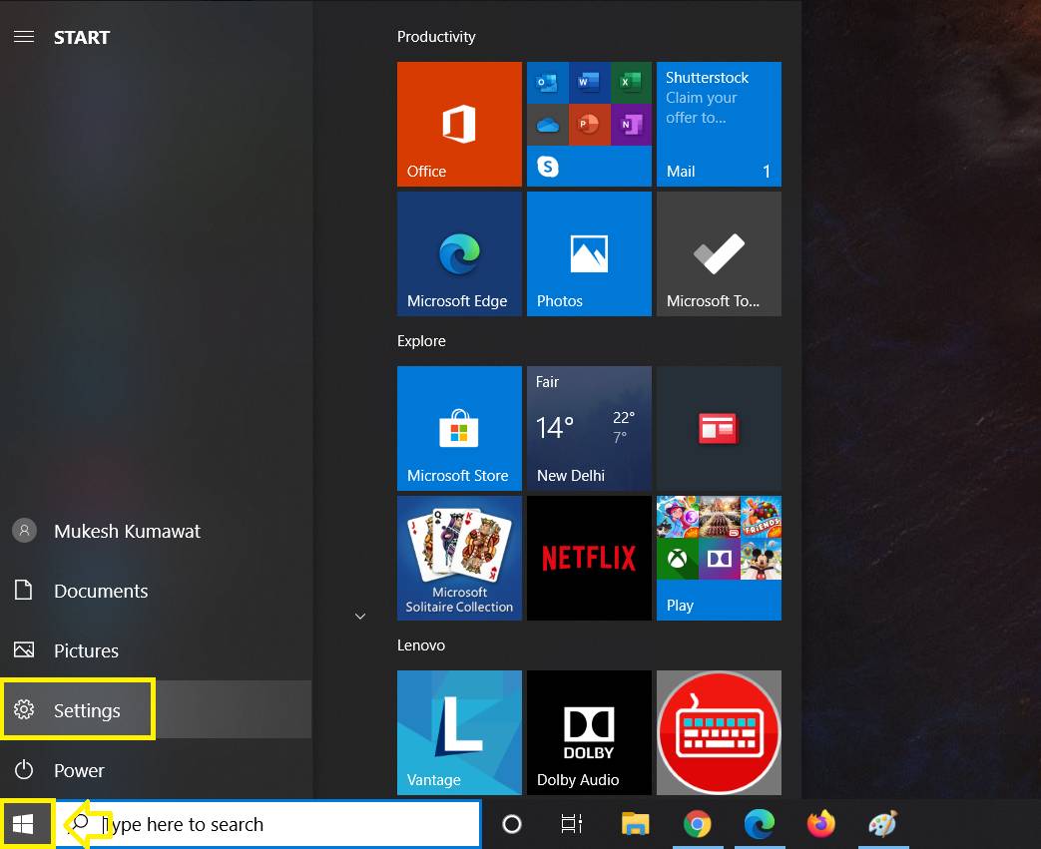This screenshot has height=849, width=1041.
Task: Open the Microsoft Store tile
Action: [x=459, y=428]
